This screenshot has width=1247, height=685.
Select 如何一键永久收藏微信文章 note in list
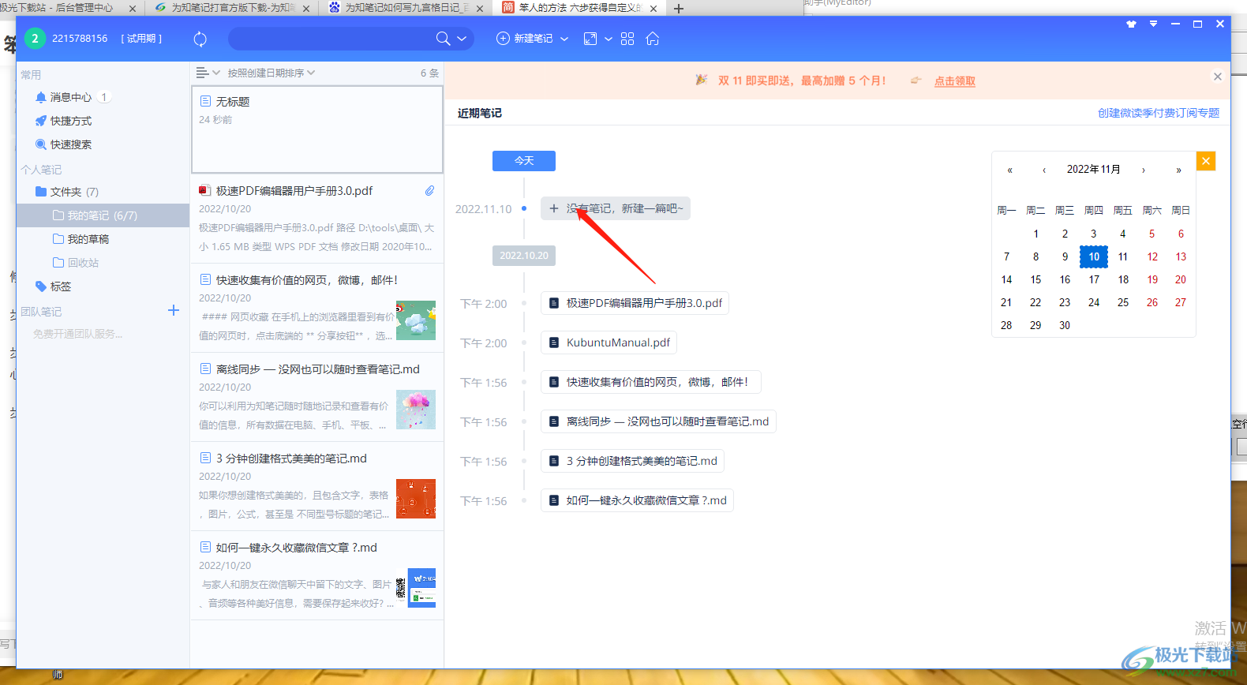[x=317, y=575]
